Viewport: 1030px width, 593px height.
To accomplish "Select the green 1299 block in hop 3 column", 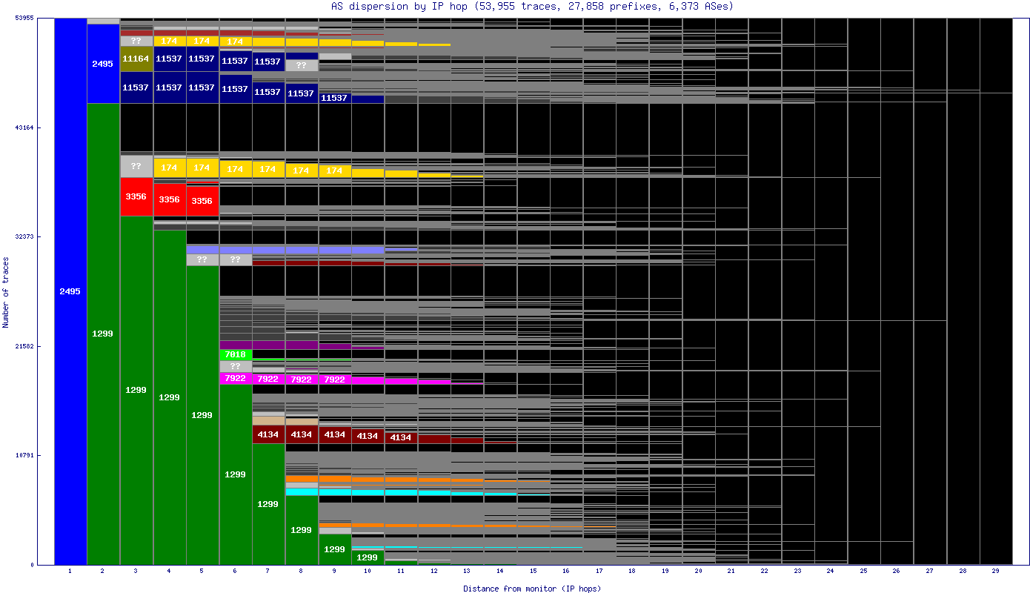I will (136, 390).
